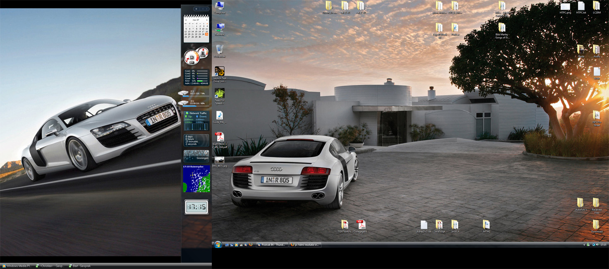Select the Received Files folder
Viewport: 609px width, 269px height.
point(597,206)
